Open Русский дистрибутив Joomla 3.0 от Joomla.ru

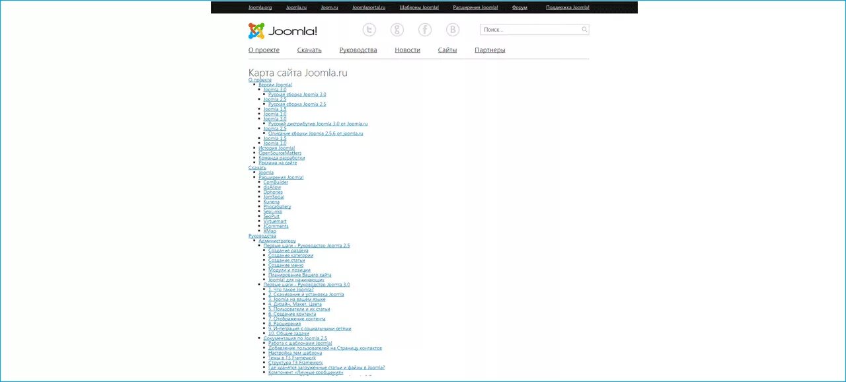[318, 124]
